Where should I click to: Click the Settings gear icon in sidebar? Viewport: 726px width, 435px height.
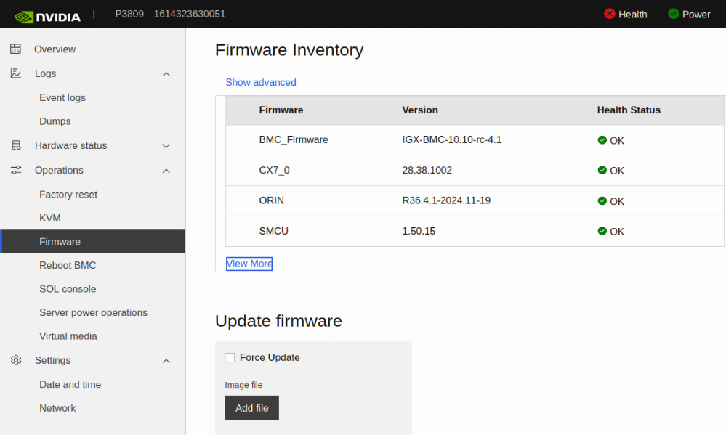(15, 360)
